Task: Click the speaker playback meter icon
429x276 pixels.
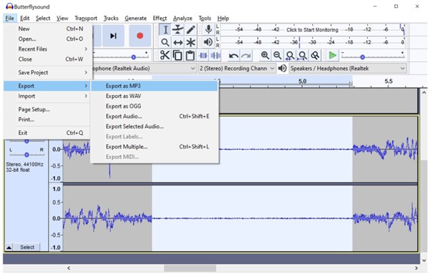Action: coord(209,42)
